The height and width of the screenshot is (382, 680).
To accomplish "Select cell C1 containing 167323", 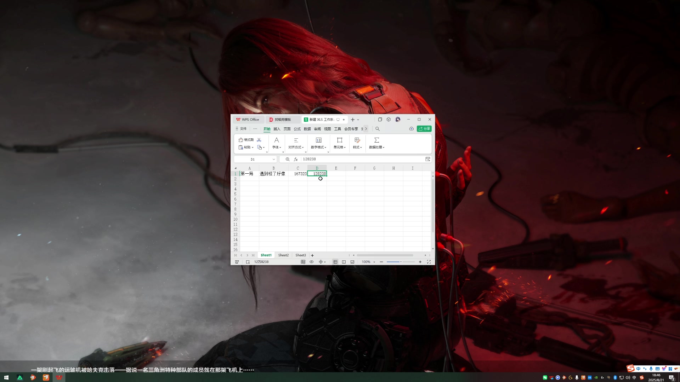I will coord(298,174).
